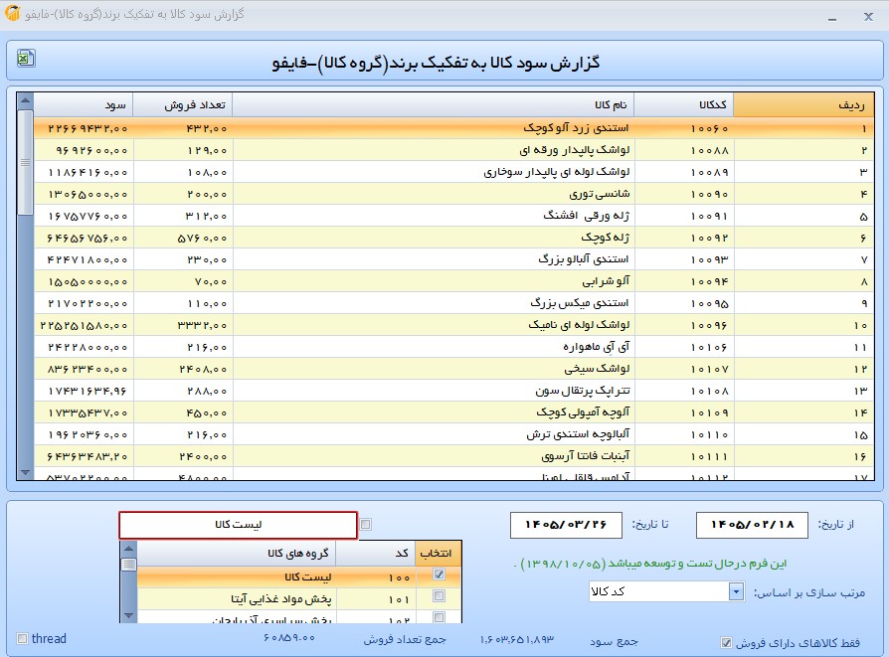The image size is (889, 657).
Task: Sort by ردیف column header
Action: click(x=803, y=105)
